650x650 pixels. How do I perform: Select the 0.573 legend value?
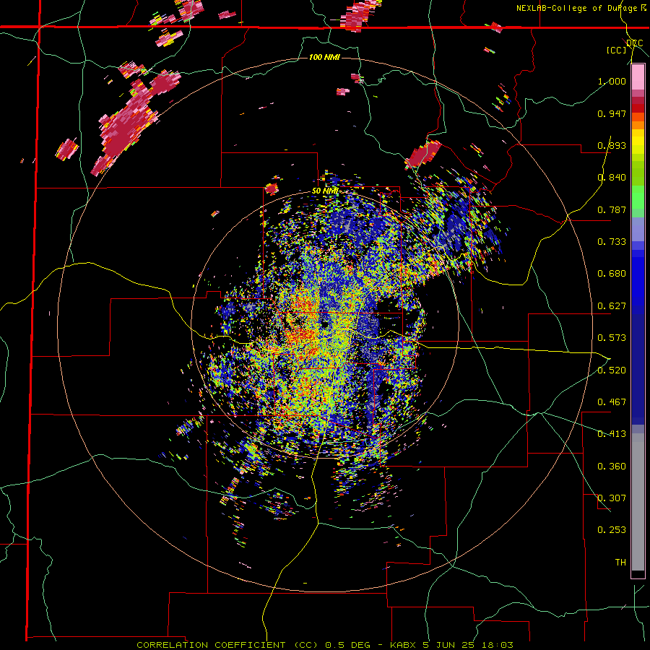pos(612,338)
